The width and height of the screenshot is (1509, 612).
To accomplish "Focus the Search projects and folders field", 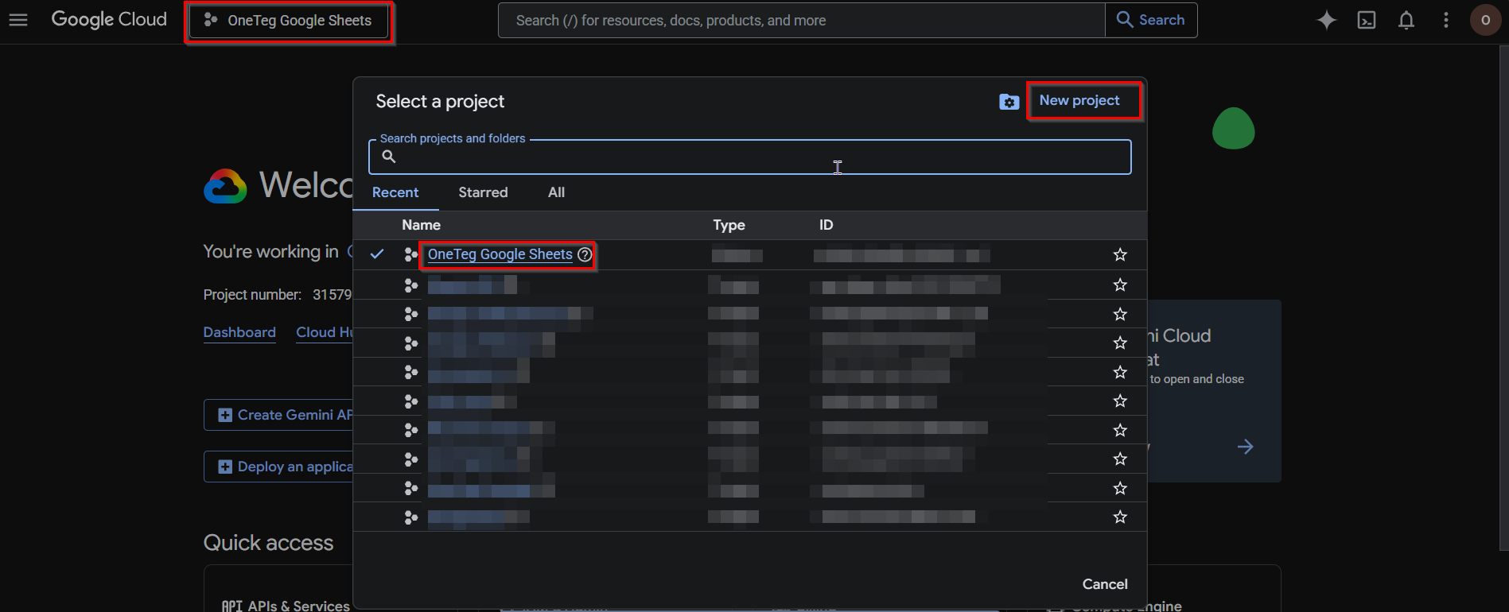I will click(749, 157).
